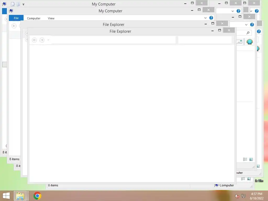The height and width of the screenshot is (201, 268).
Task: Switch to the View ribbon tab
Action: (51, 18)
